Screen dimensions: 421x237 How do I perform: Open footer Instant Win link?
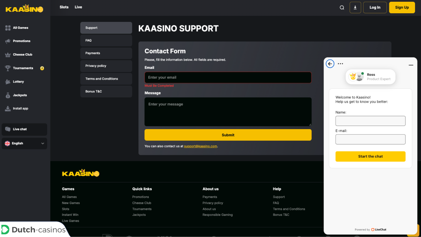point(70,215)
